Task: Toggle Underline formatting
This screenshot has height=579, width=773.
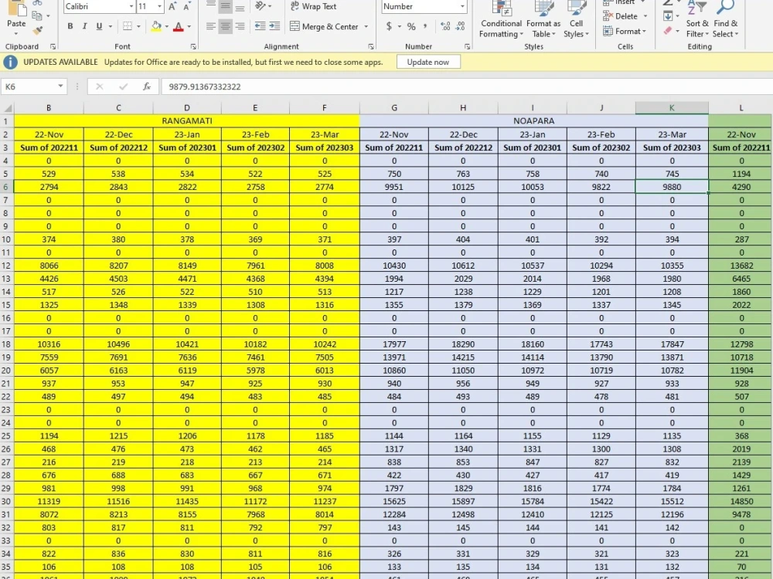Action: pos(99,26)
